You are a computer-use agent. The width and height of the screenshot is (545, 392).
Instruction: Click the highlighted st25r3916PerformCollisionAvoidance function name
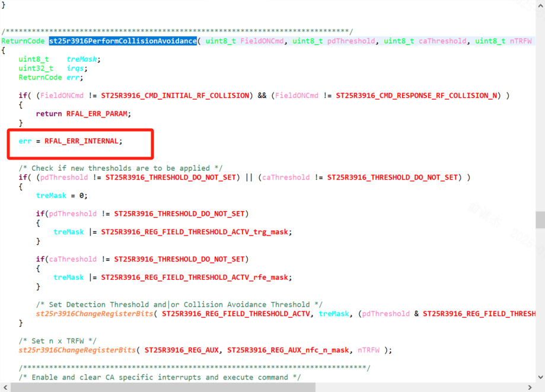(x=123, y=41)
